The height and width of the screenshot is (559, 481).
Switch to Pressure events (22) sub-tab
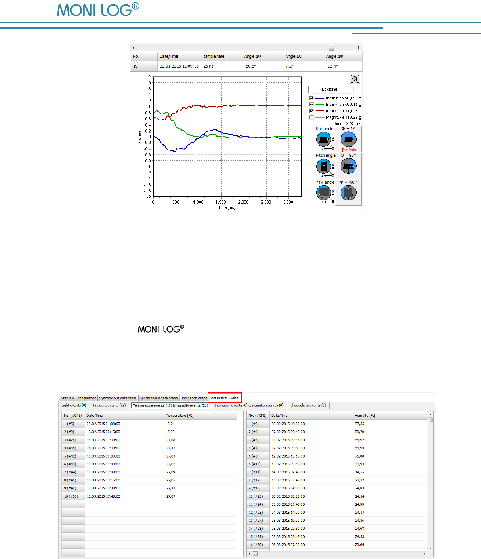click(109, 405)
